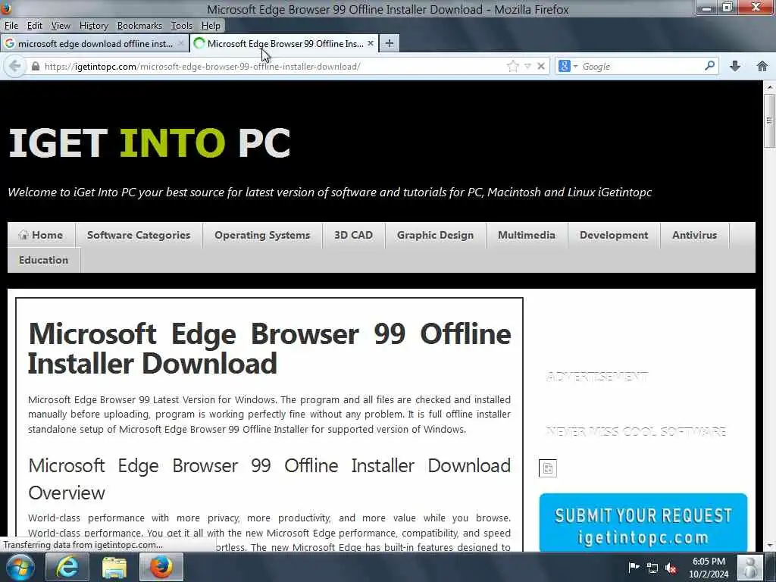The height and width of the screenshot is (582, 776).
Task: Click the Firefox taskbar icon
Action: [161, 567]
